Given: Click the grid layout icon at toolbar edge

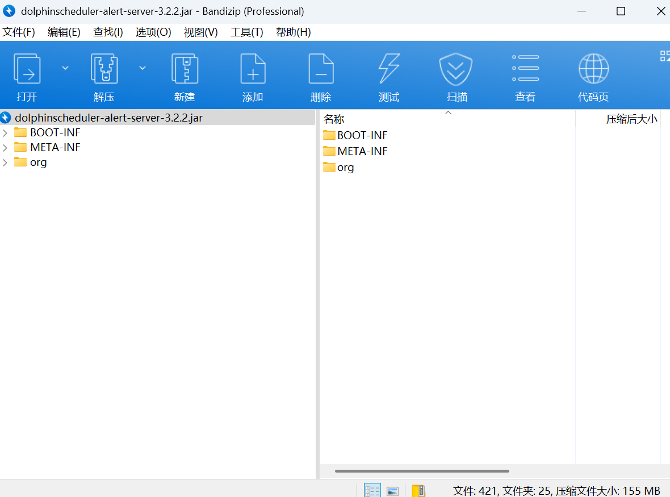Looking at the screenshot, I should [x=665, y=56].
